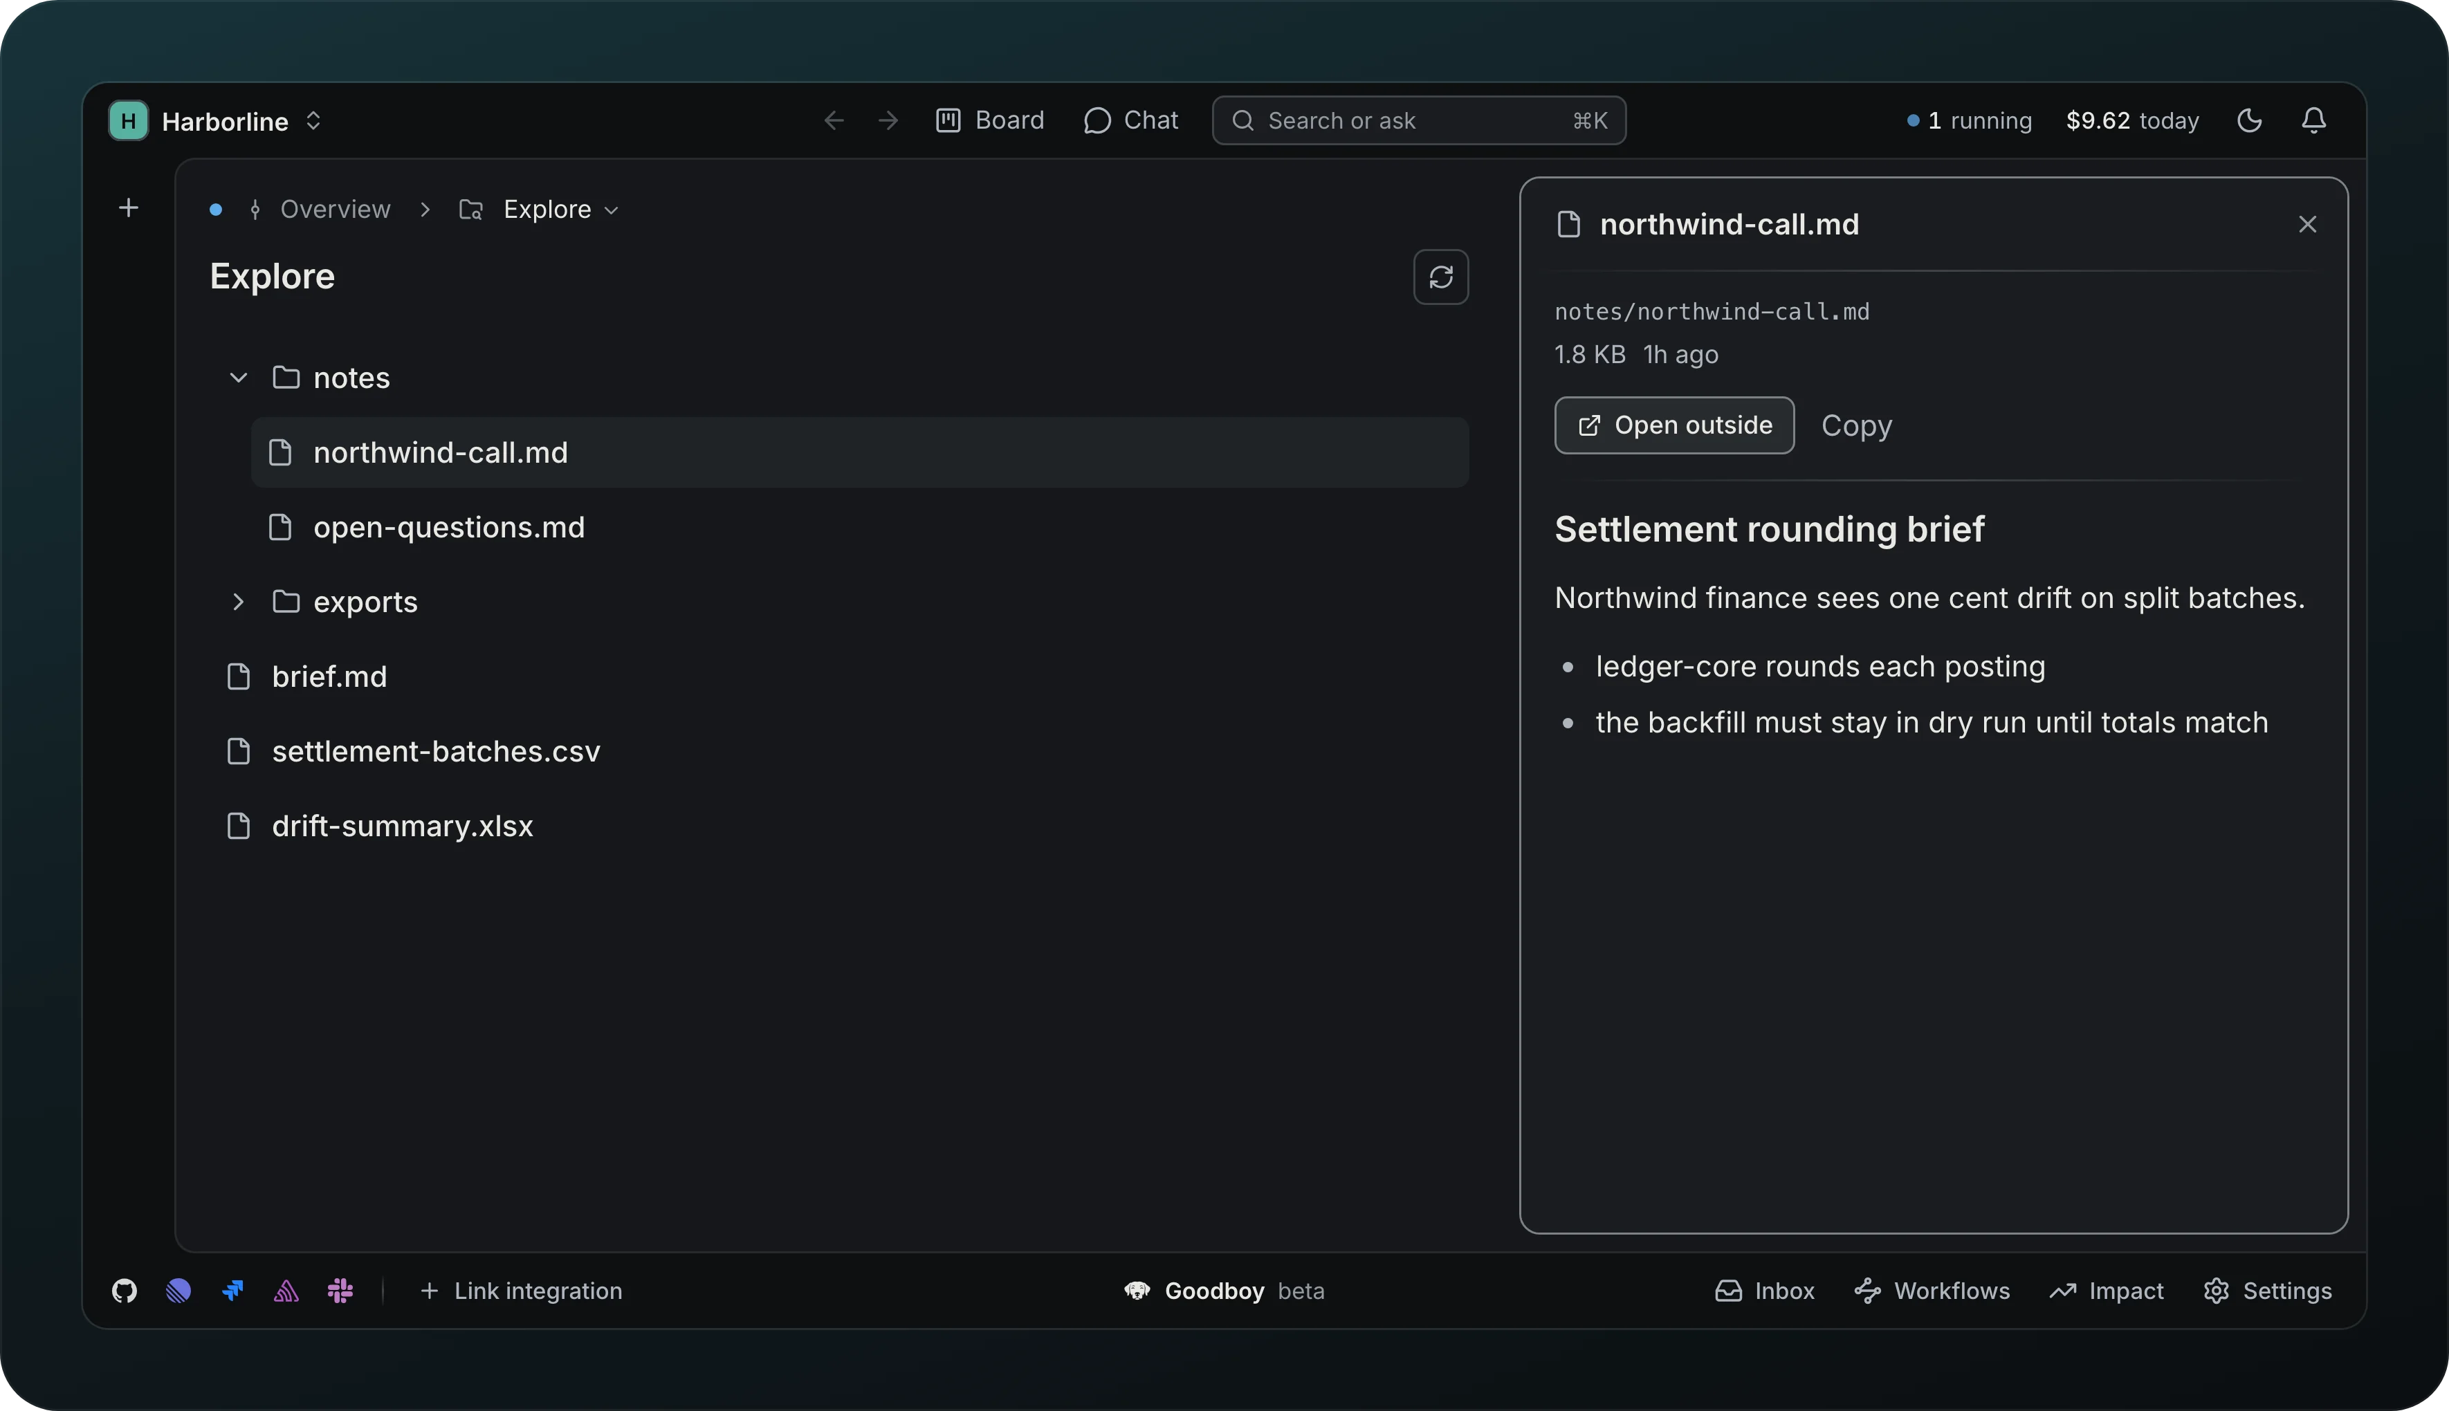Refresh the Explore file list

[1440, 277]
